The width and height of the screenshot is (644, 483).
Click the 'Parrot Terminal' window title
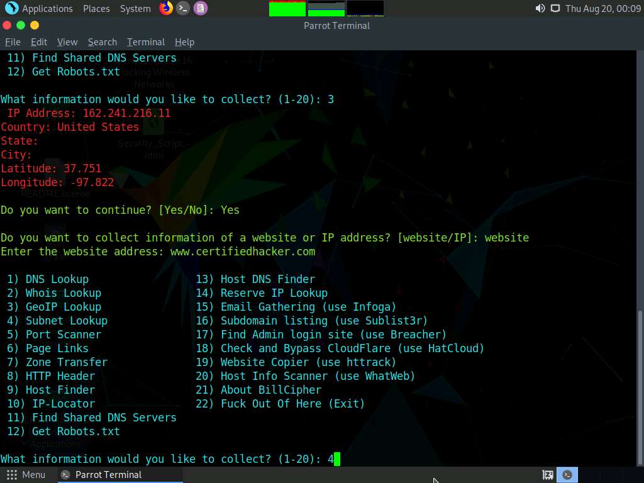(337, 25)
